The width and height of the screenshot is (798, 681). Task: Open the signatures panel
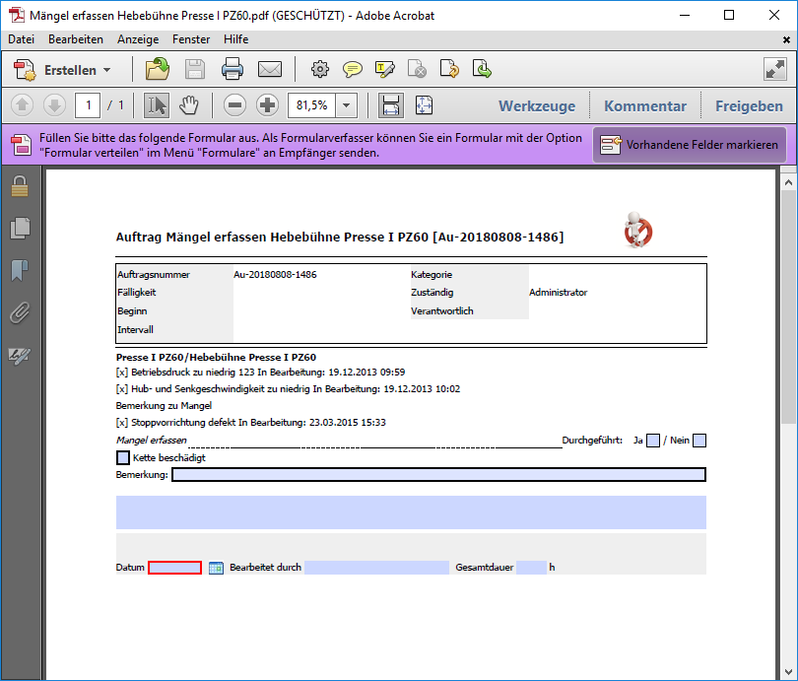(20, 355)
